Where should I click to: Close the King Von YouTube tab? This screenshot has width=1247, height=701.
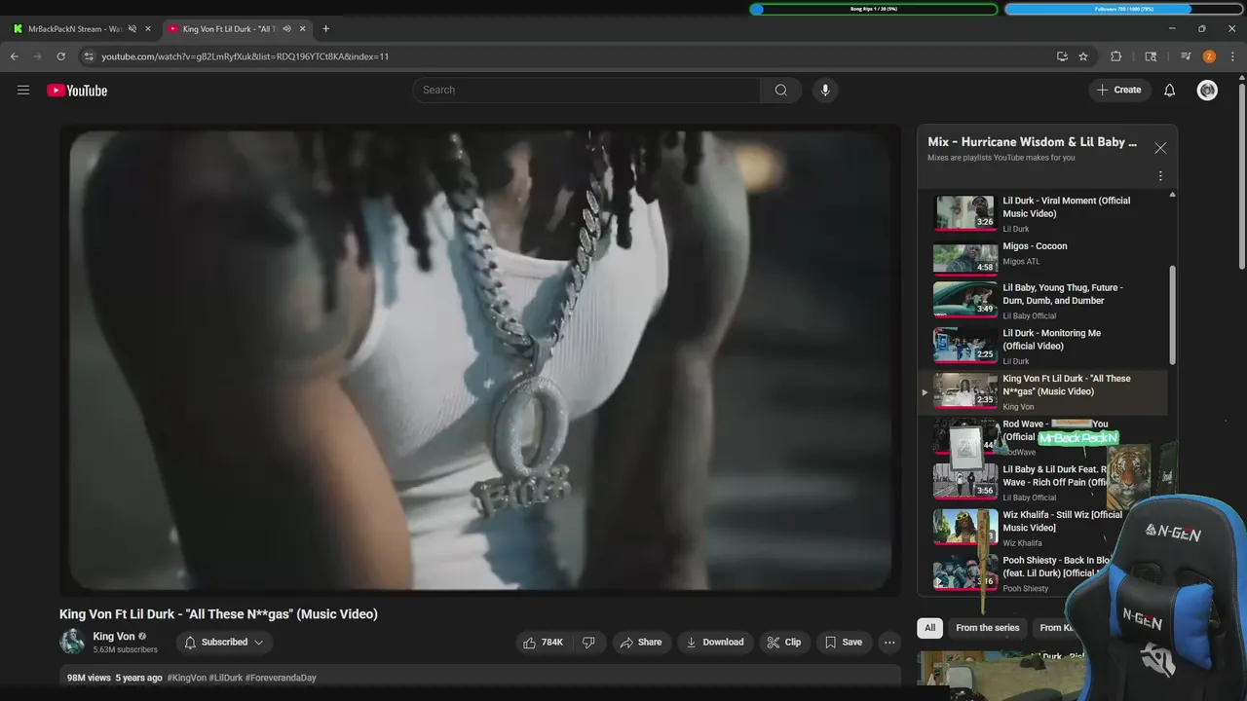(302, 28)
